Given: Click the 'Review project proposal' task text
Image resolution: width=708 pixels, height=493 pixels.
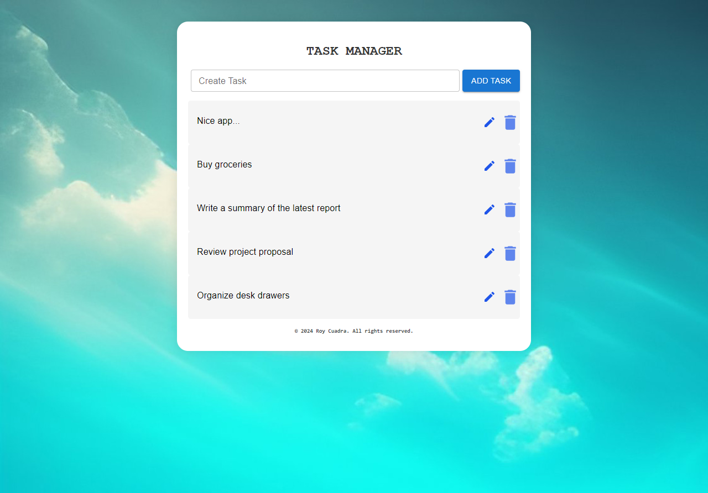Looking at the screenshot, I should pos(245,252).
